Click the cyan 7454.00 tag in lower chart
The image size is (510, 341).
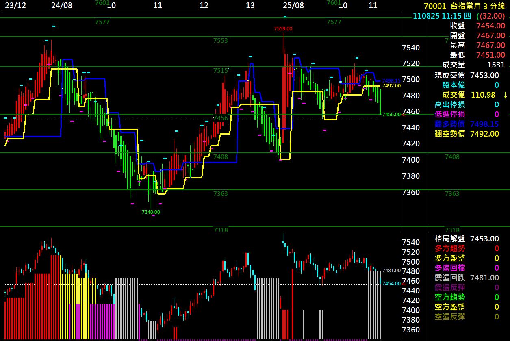(x=392, y=284)
